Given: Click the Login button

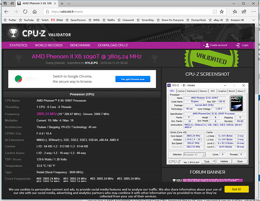Looking at the screenshot, I should tap(242, 45).
